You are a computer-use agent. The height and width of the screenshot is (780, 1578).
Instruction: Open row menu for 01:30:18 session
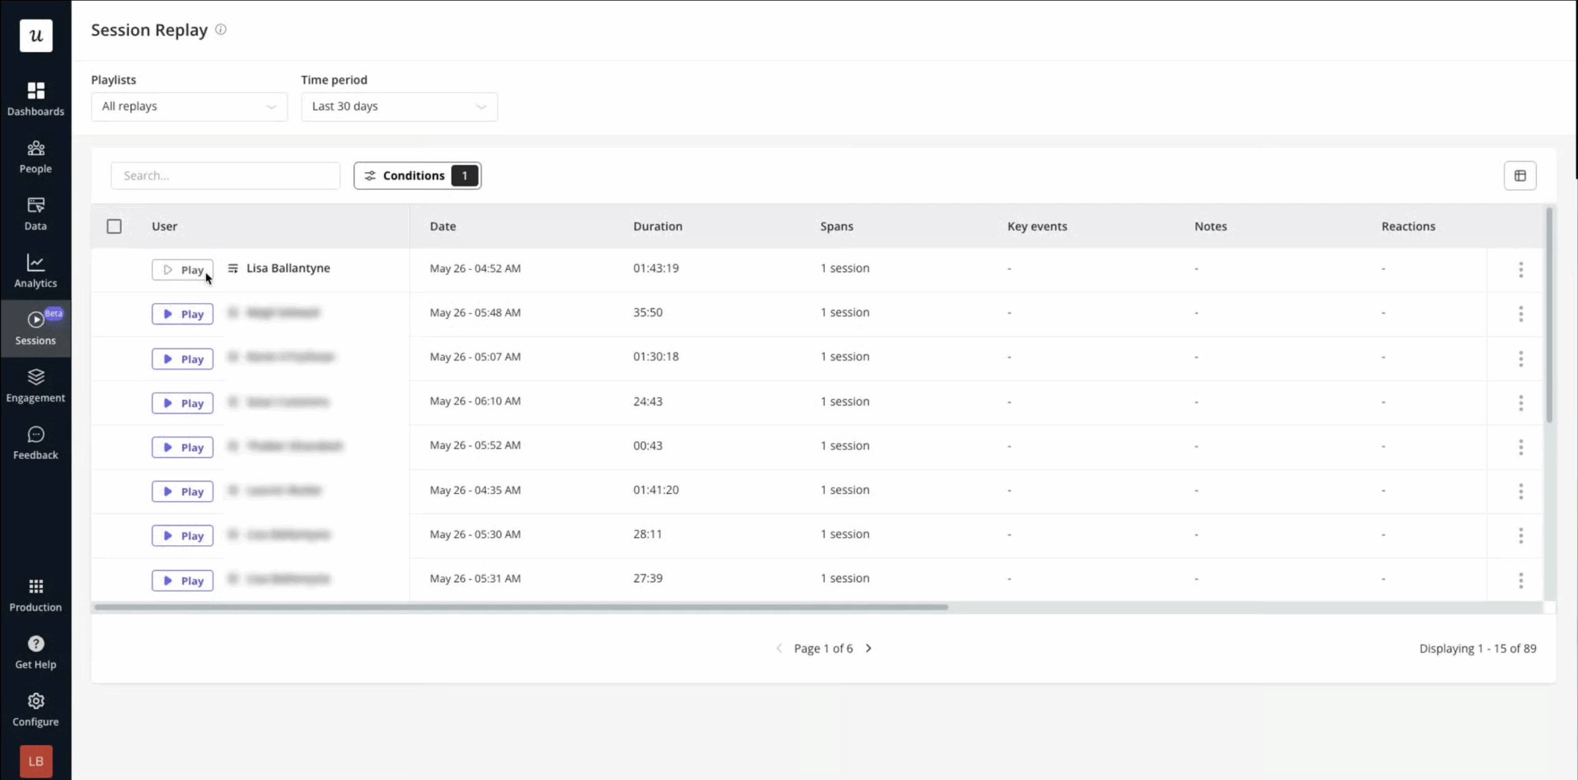(x=1521, y=359)
